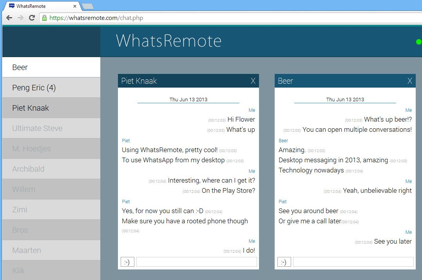The height and width of the screenshot is (280, 422).
Task: Choose Archibald from the contact list
Action: 51,169
